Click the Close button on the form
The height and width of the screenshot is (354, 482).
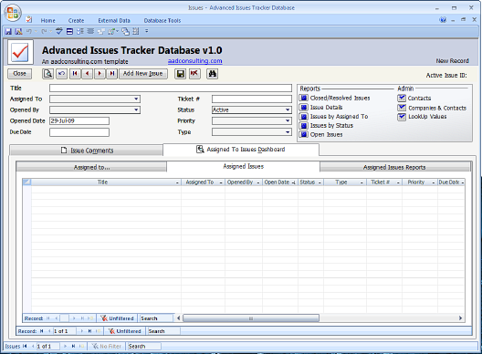pyautogui.click(x=19, y=74)
